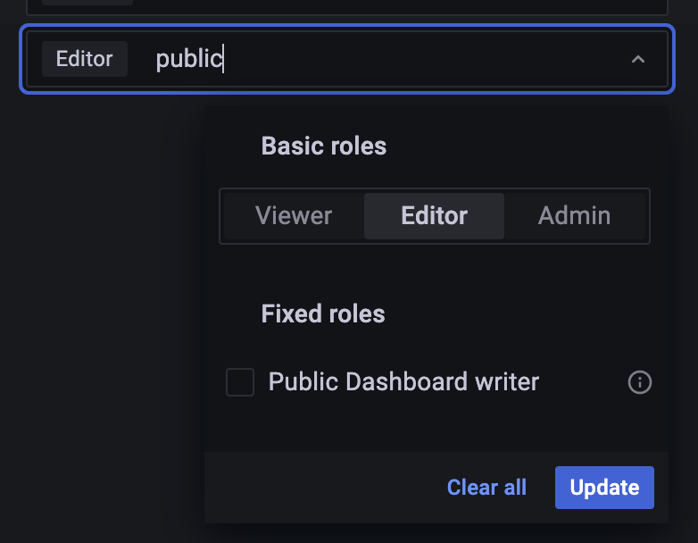The width and height of the screenshot is (698, 543).
Task: Select the Admin basic role
Action: pos(574,215)
